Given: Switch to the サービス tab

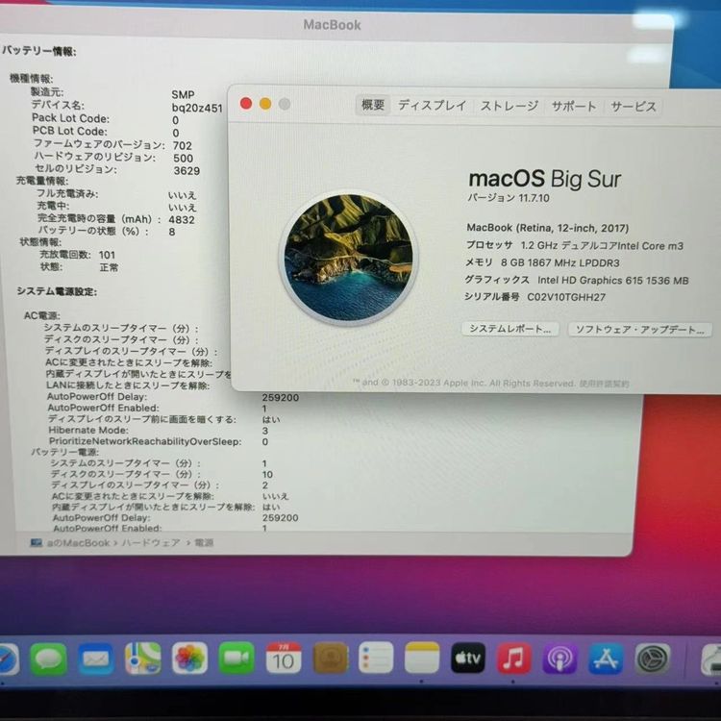Looking at the screenshot, I should [634, 107].
